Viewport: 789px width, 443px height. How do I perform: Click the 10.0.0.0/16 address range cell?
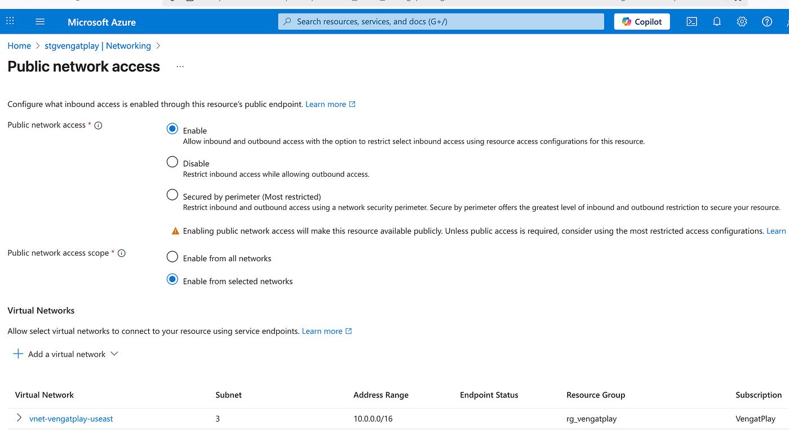coord(373,419)
